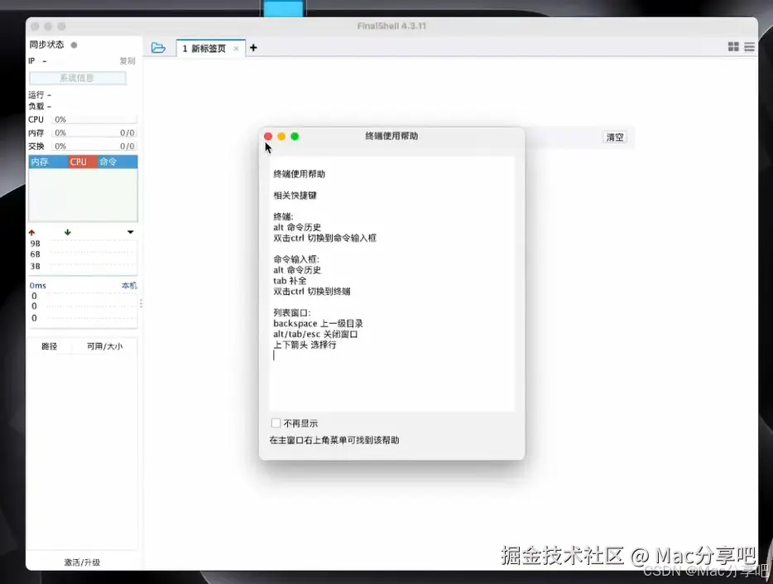The image size is (773, 584).
Task: Click the 在主窗口右上角菜单可找到该帮助 hint text
Action: 334,440
